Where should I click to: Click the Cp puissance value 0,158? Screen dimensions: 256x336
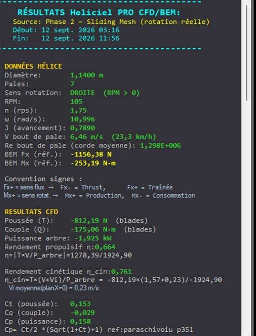pyautogui.click(x=81, y=321)
